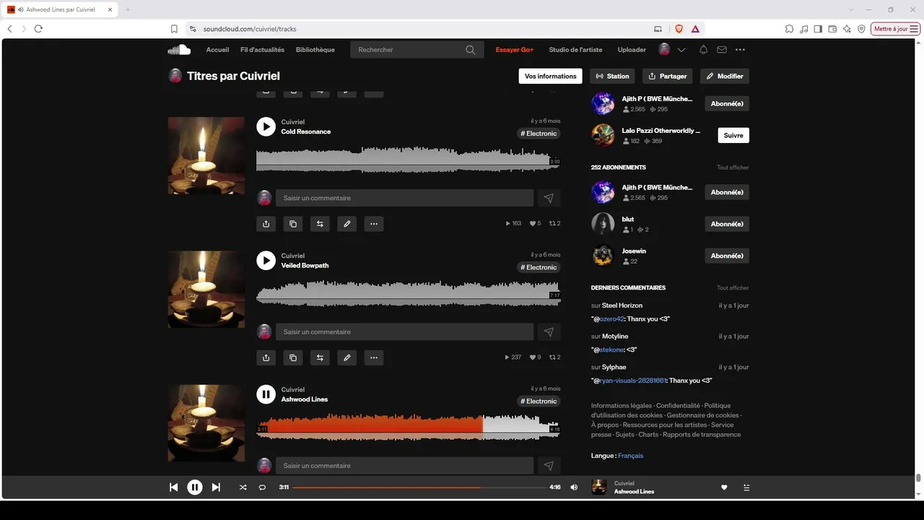
Task: Open the Brave main menu hamburger
Action: coord(915,29)
